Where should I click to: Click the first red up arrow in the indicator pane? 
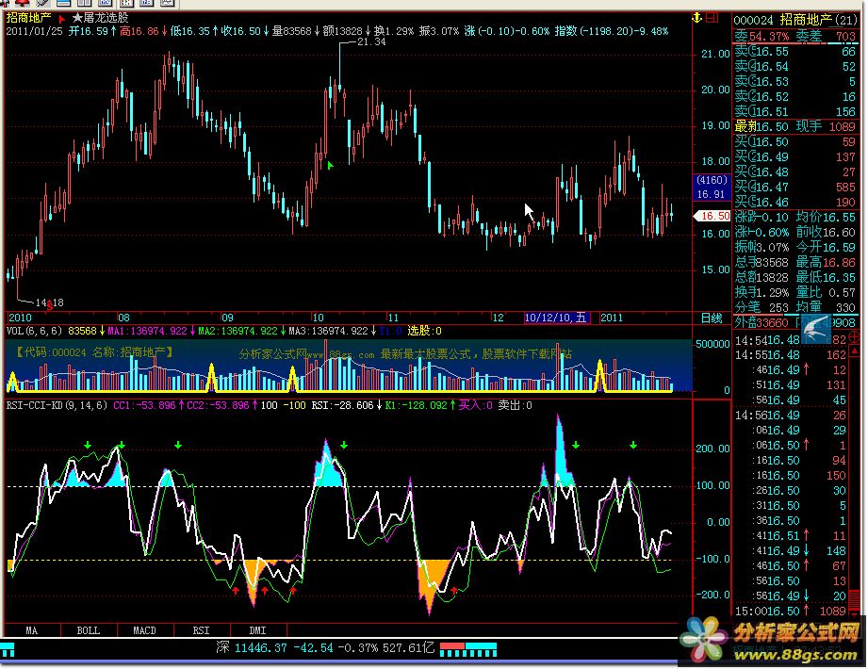(236, 591)
